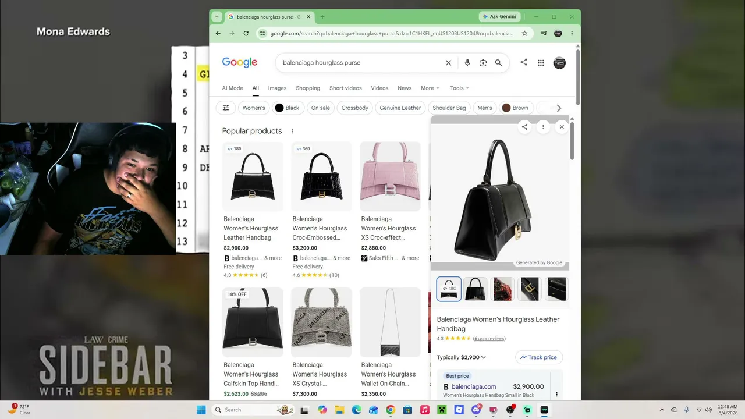Click the Windows taskbar Search box
The width and height of the screenshot is (745, 419).
[x=252, y=410]
